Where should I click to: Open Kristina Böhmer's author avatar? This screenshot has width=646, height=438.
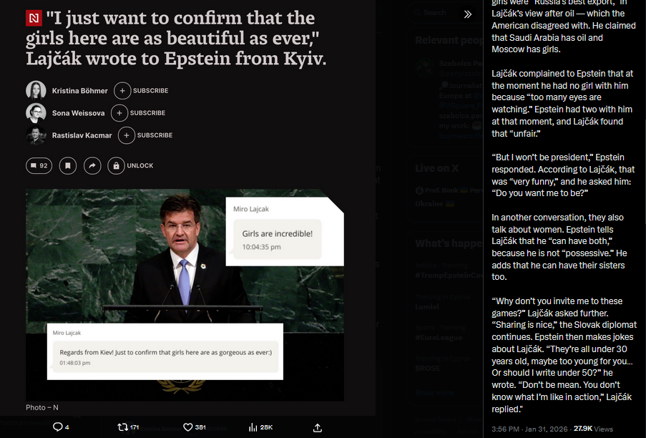[36, 91]
